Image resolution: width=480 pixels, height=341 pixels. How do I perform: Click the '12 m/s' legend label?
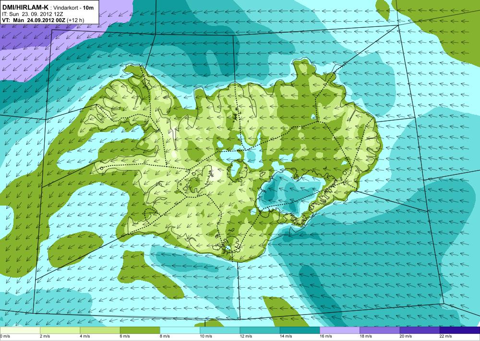(246, 336)
